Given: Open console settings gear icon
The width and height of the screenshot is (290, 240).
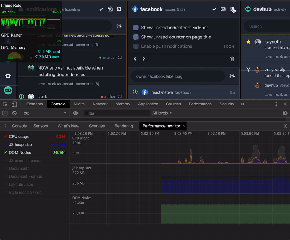Looking at the screenshot, I should coord(285,113).
